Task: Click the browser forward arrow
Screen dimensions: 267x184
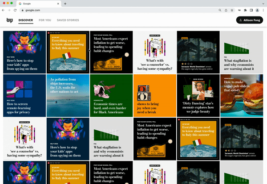Action: [9, 10]
